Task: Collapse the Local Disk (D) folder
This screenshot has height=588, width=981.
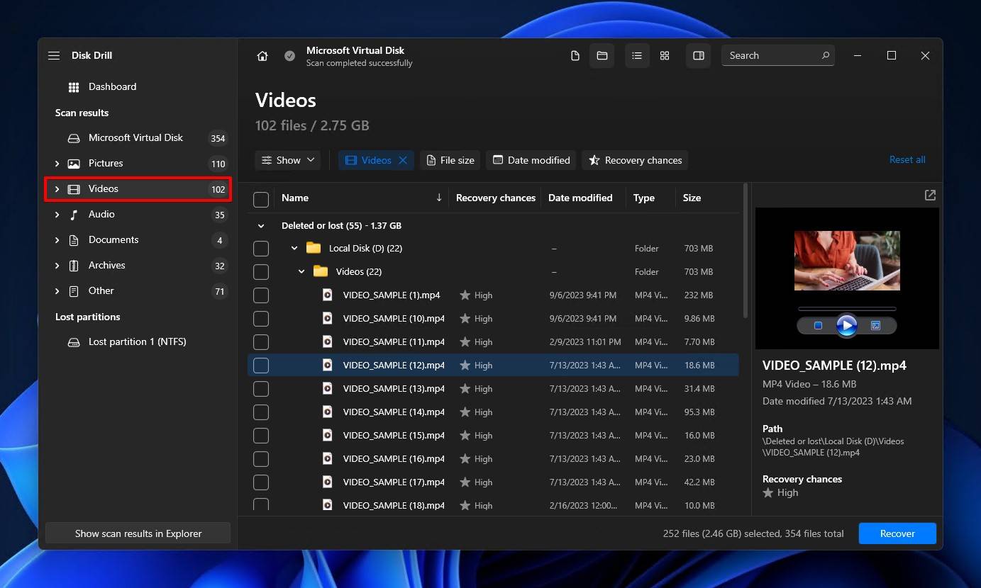Action: (x=294, y=249)
